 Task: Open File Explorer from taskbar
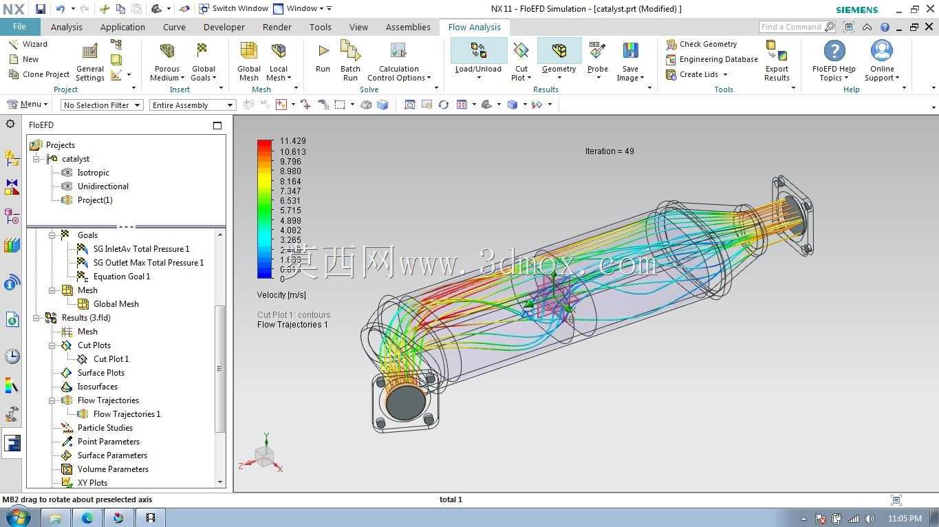[x=55, y=518]
